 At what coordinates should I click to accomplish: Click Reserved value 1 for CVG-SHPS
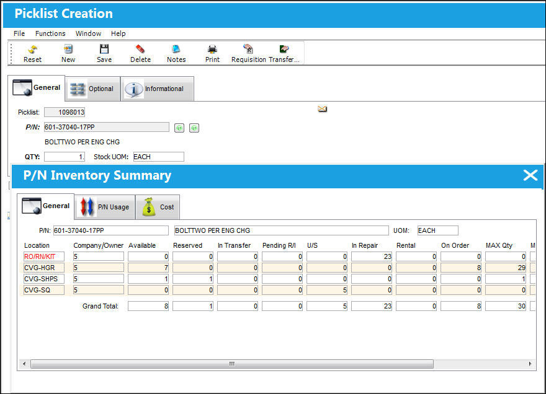pos(193,279)
